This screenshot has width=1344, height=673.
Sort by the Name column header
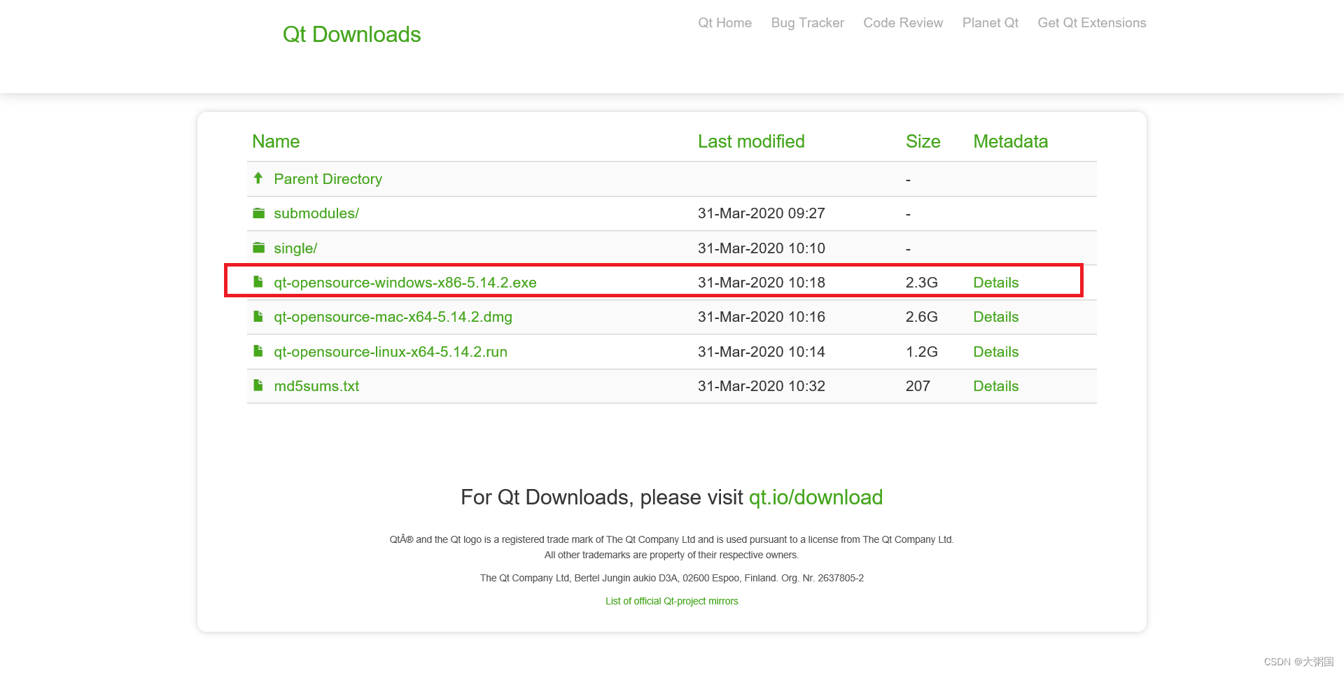click(276, 141)
